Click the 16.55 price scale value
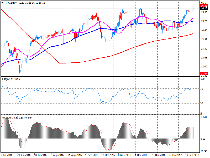This screenshot has height=158, width=210. pyautogui.click(x=204, y=3)
